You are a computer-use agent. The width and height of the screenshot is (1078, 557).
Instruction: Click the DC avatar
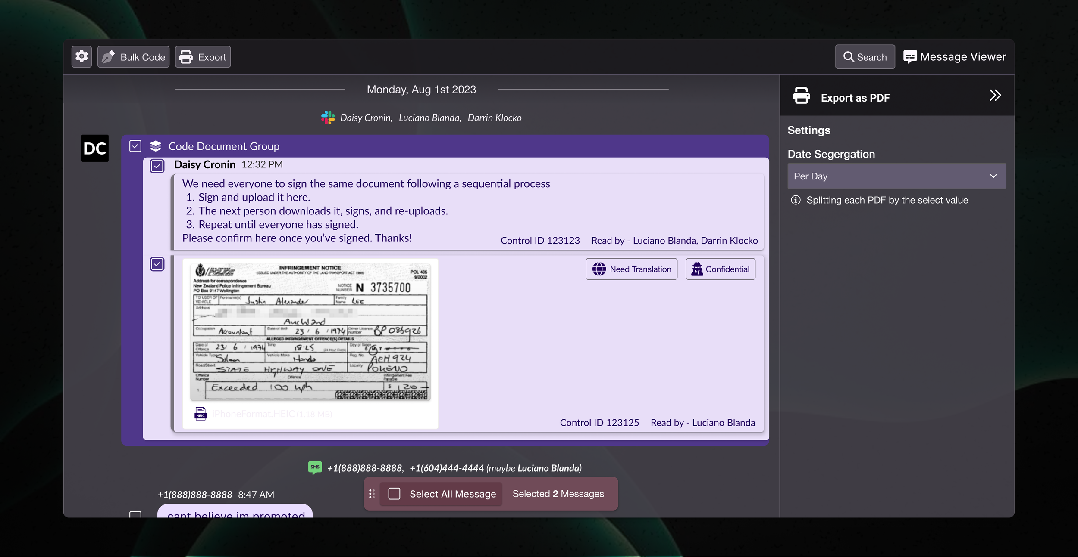95,149
